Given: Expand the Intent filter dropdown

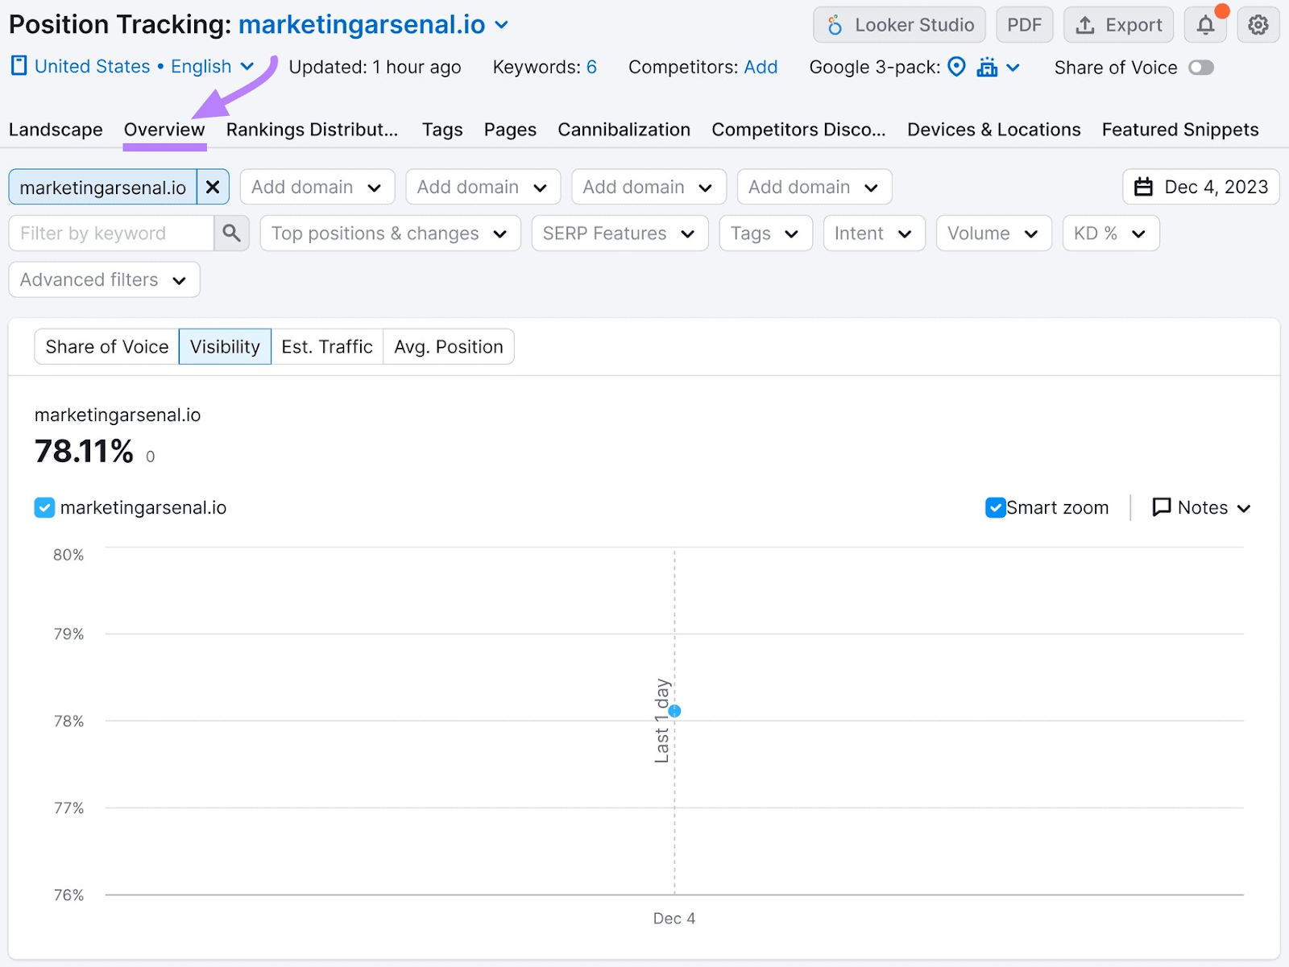Looking at the screenshot, I should [873, 233].
